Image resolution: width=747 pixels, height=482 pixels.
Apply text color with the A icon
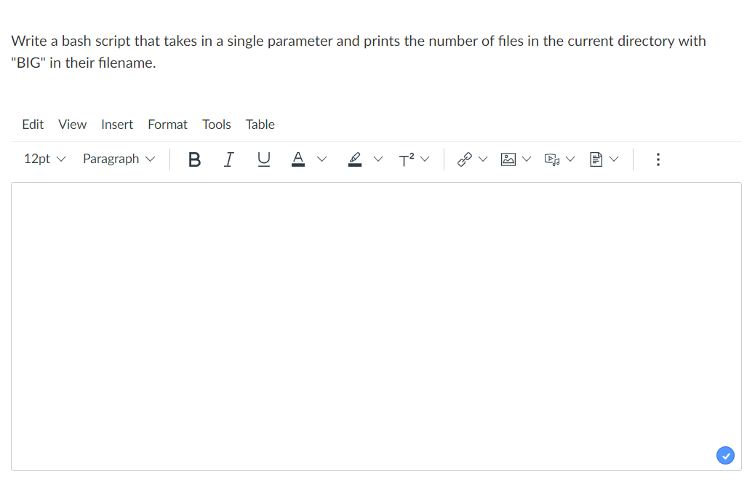(x=298, y=159)
